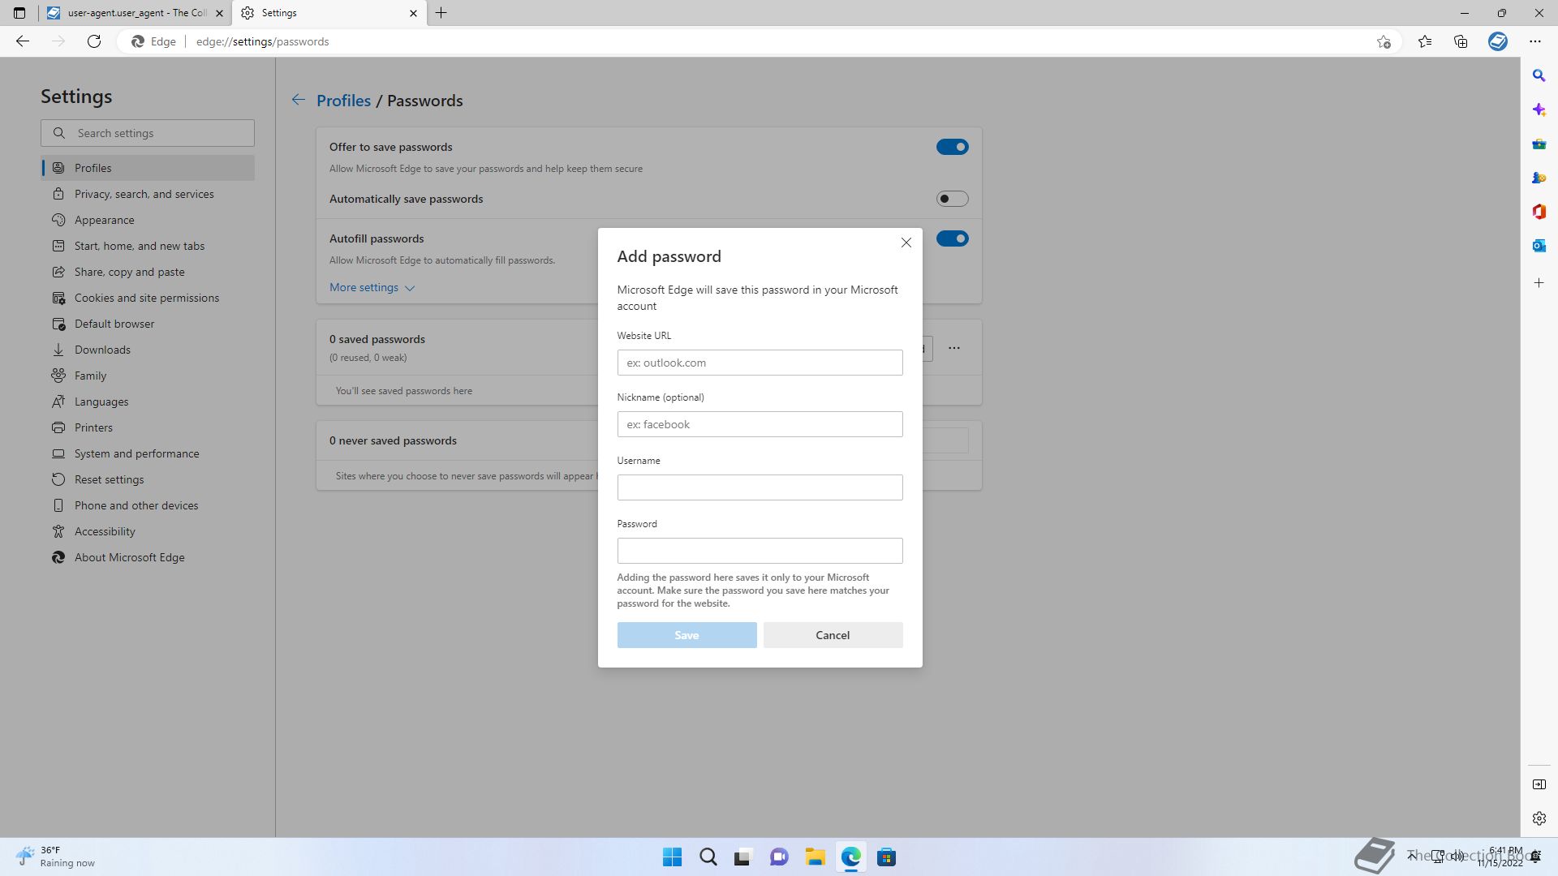Open Printers settings
This screenshot has height=876, width=1558.
(x=148, y=427)
